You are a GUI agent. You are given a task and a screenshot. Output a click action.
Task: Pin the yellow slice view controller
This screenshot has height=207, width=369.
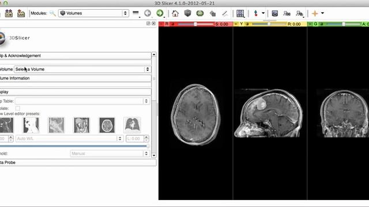(236, 24)
